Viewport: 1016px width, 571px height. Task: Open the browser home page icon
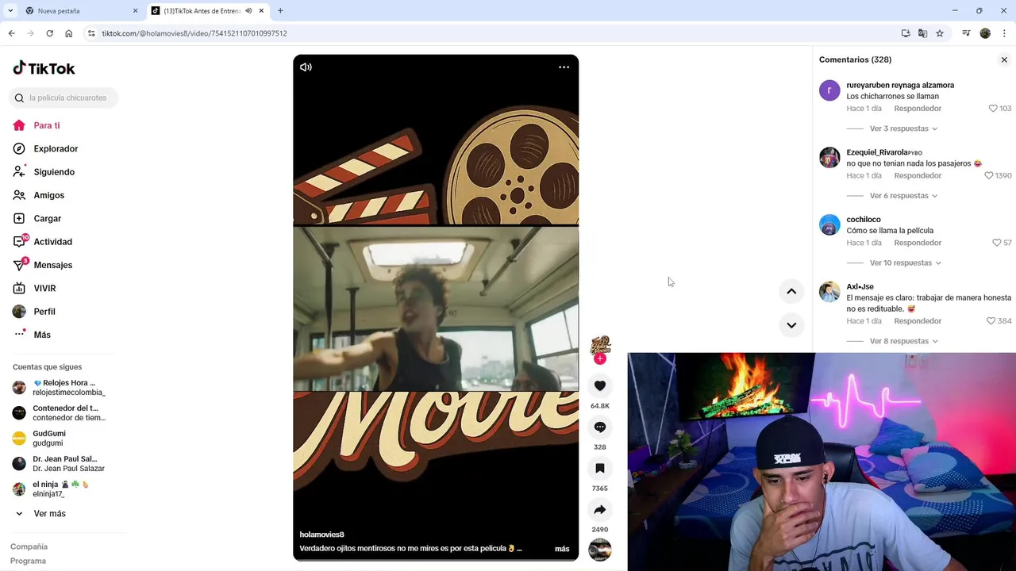point(69,33)
